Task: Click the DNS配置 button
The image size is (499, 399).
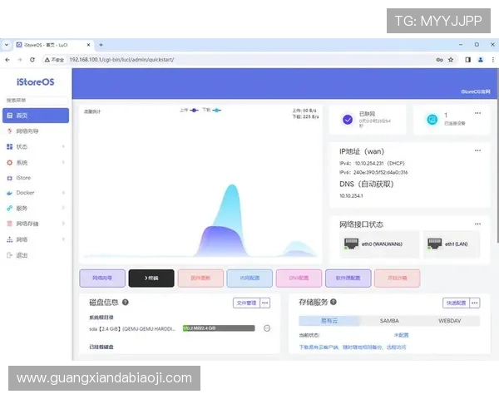Action: [x=299, y=278]
